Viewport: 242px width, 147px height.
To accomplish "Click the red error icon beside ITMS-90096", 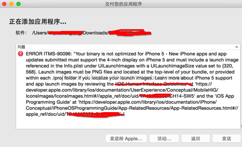I will pos(21,54).
